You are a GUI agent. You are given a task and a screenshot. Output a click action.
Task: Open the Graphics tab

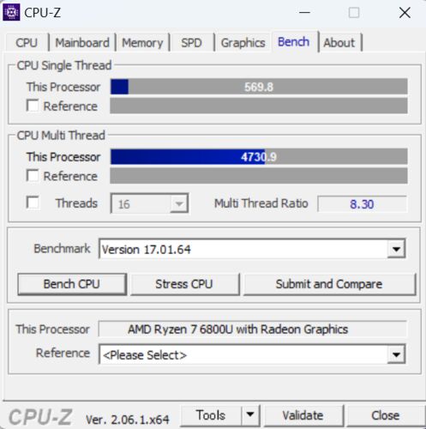(x=243, y=43)
